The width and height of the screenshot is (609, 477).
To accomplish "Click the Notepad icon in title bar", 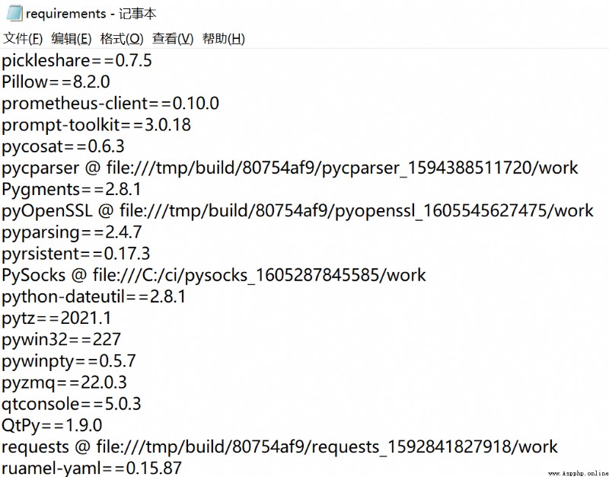I will [x=14, y=13].
